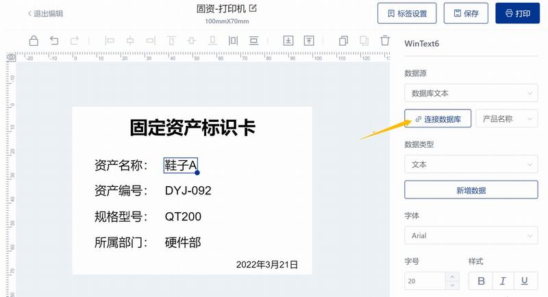Exit editing via 退出编辑
The width and height of the screenshot is (548, 297).
click(x=45, y=14)
